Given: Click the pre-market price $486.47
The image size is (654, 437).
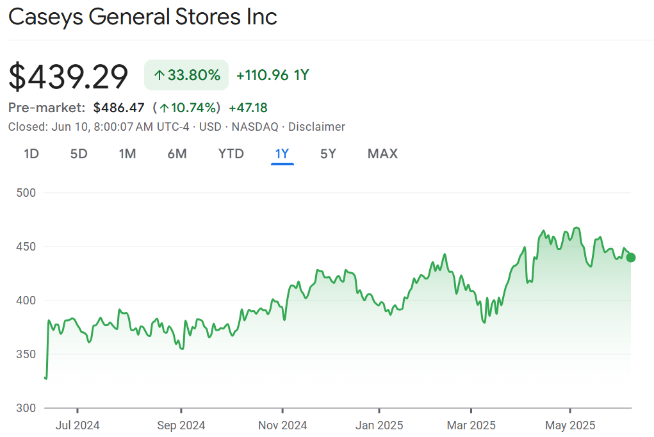Looking at the screenshot, I should pyautogui.click(x=119, y=108).
